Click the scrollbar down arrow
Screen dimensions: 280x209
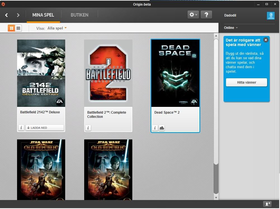pos(216,198)
